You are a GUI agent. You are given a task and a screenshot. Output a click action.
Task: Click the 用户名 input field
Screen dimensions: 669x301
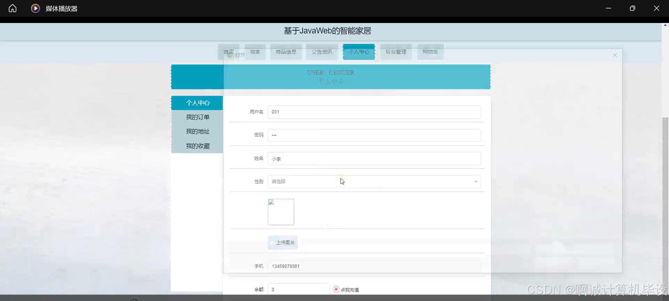374,112
